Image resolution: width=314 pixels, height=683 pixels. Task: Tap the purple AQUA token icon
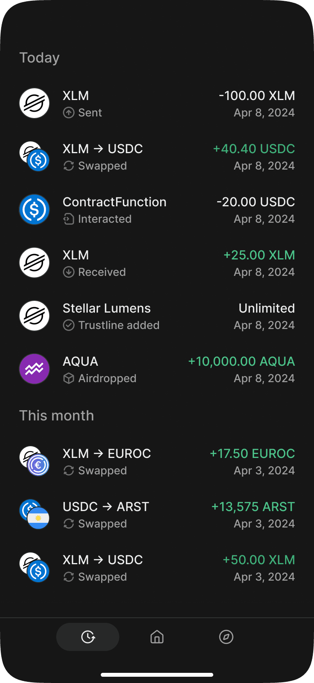tap(34, 369)
